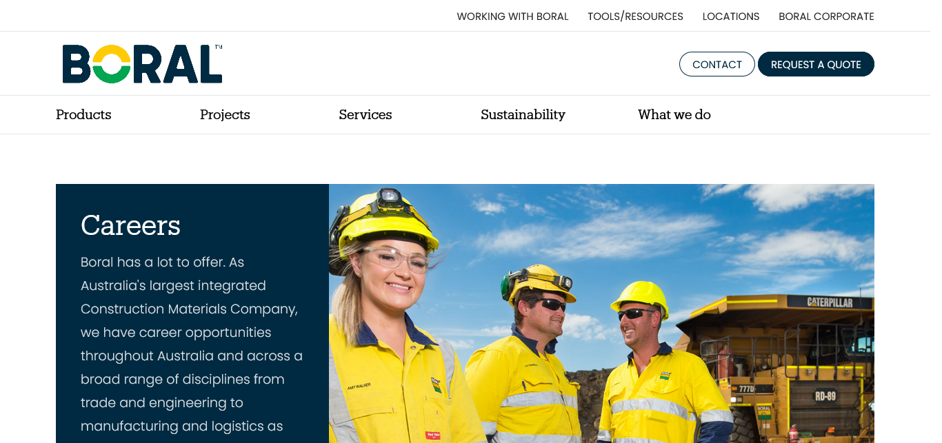Viewport: 942px width, 443px height.
Task: Select the What we do menu item
Action: point(674,114)
